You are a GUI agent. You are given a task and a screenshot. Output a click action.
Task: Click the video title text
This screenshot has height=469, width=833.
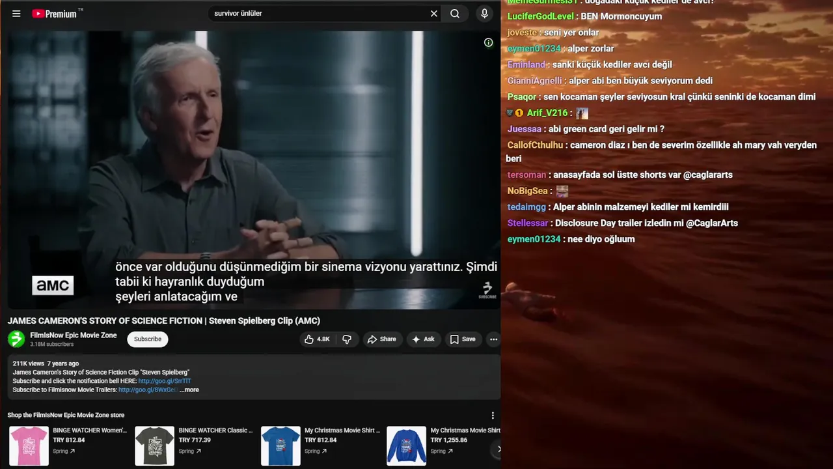click(x=164, y=320)
